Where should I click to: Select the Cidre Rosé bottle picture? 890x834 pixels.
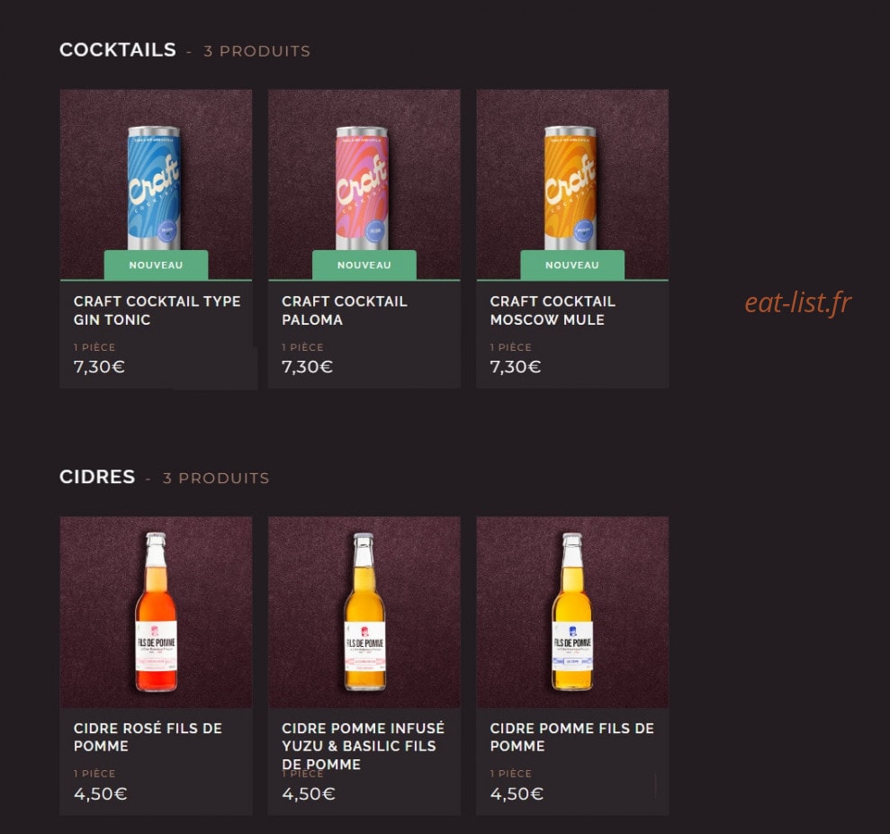coord(156,612)
